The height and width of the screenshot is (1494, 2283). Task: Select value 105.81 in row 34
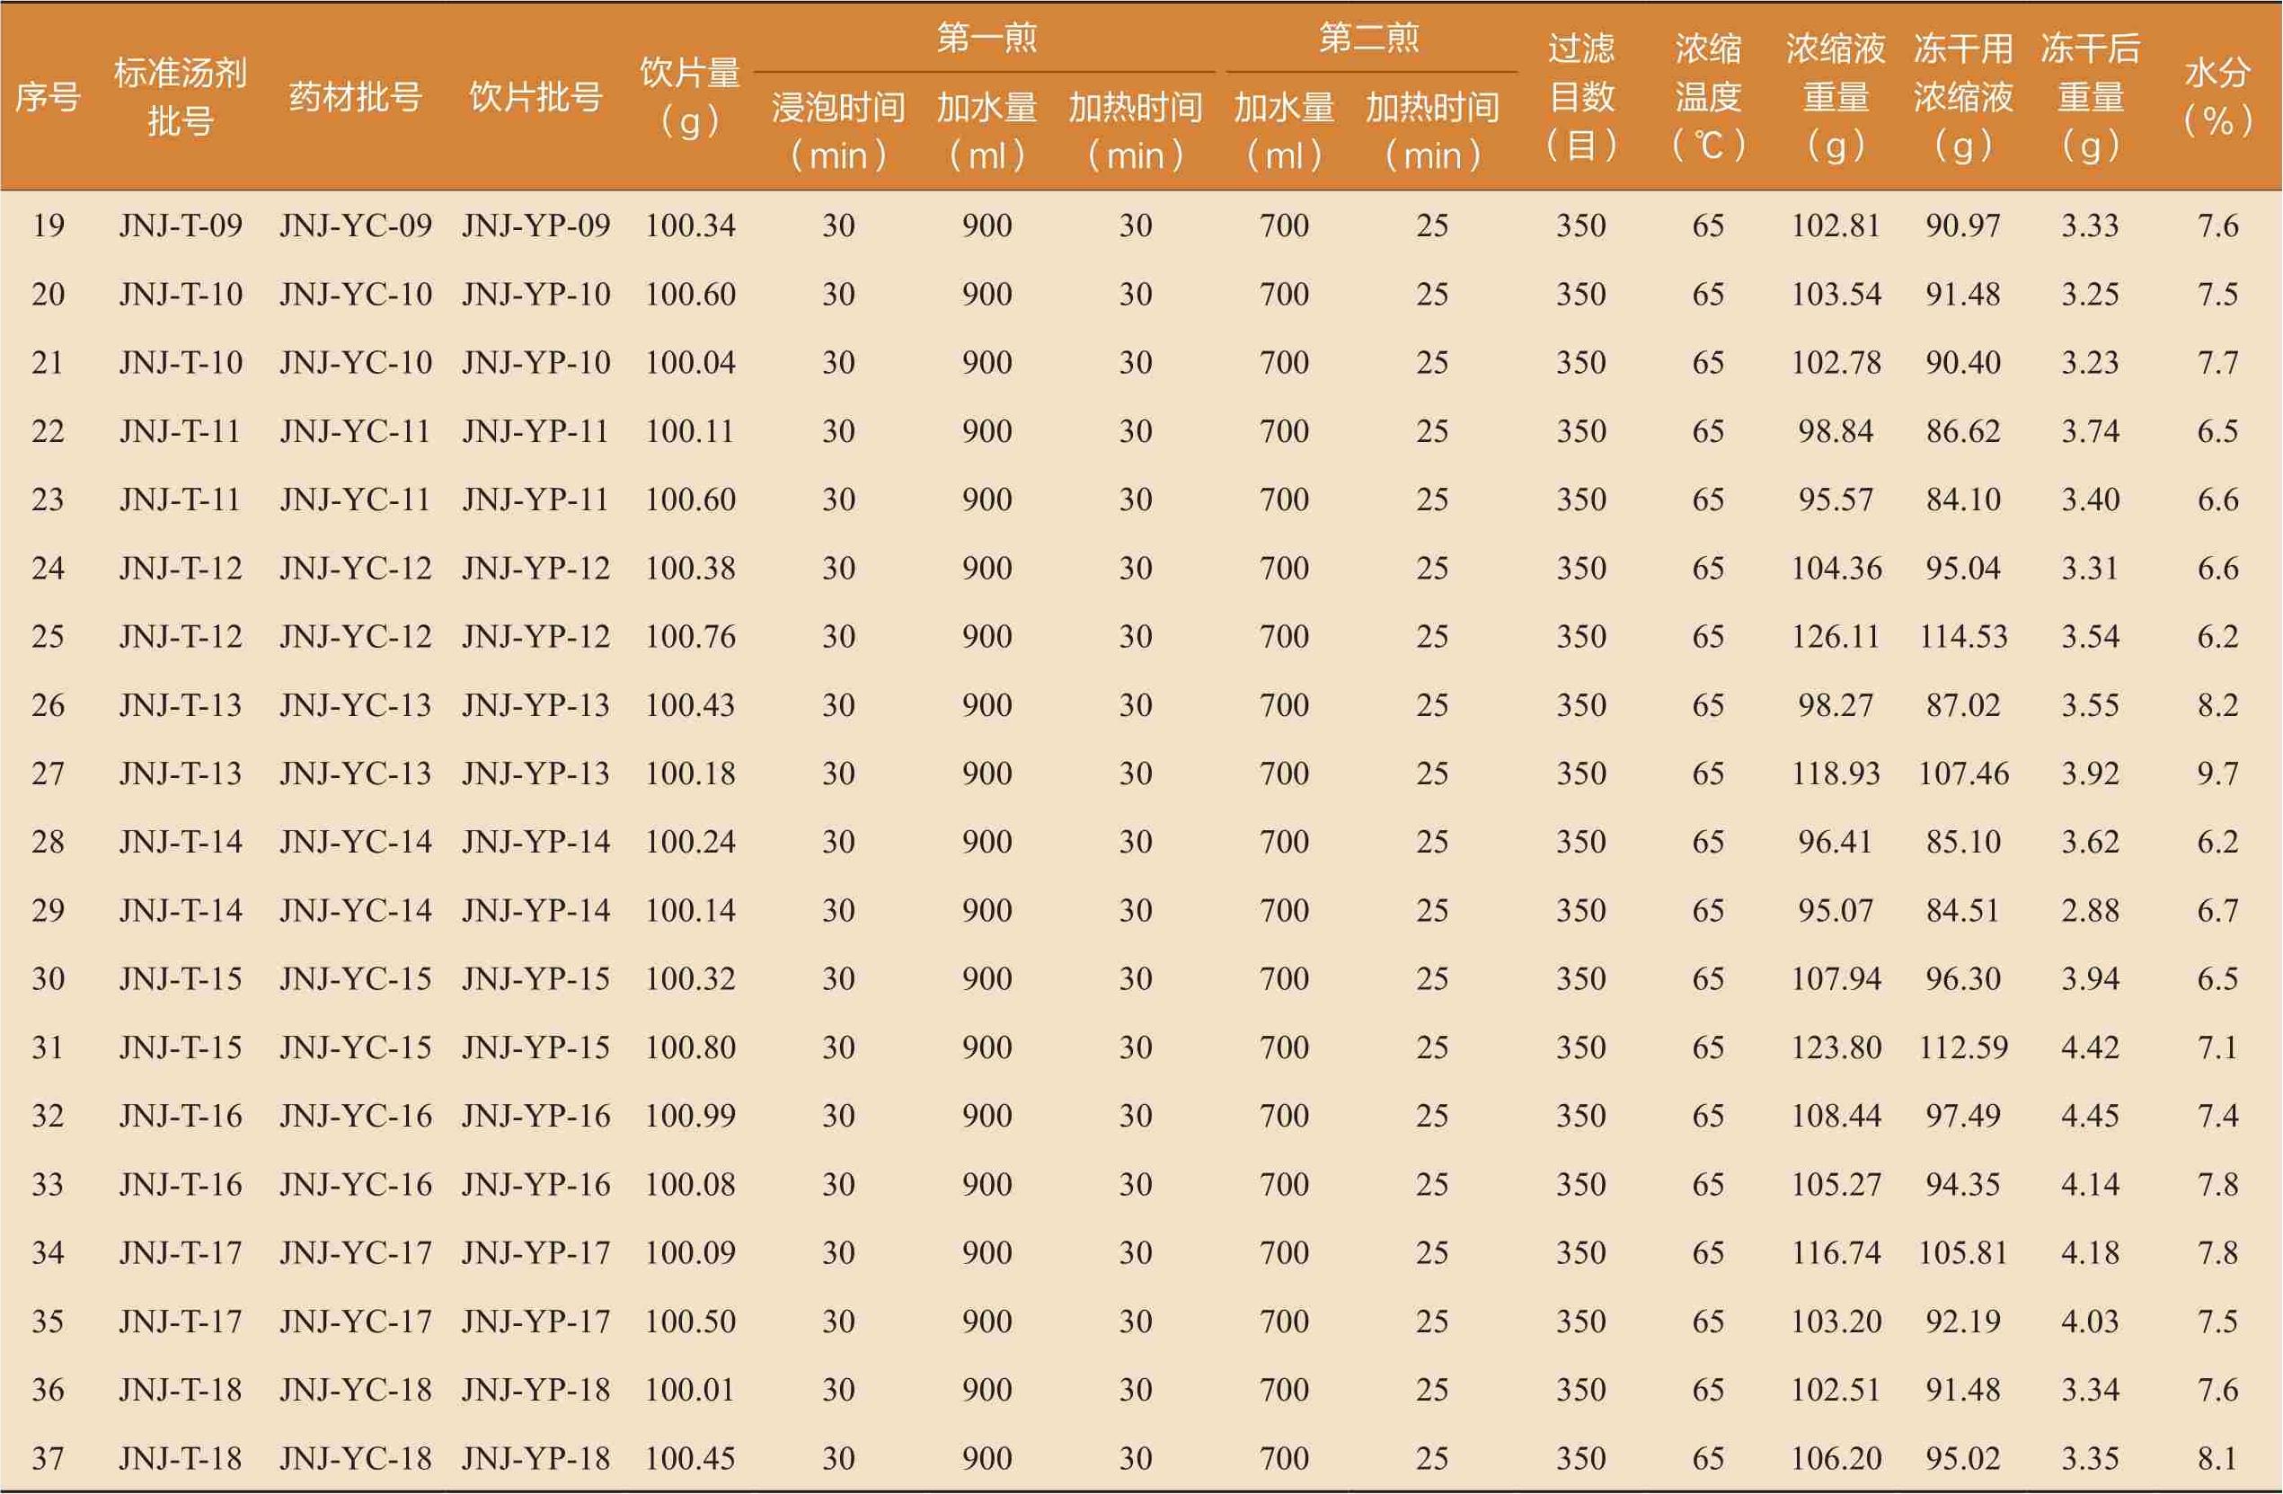pos(1962,1252)
